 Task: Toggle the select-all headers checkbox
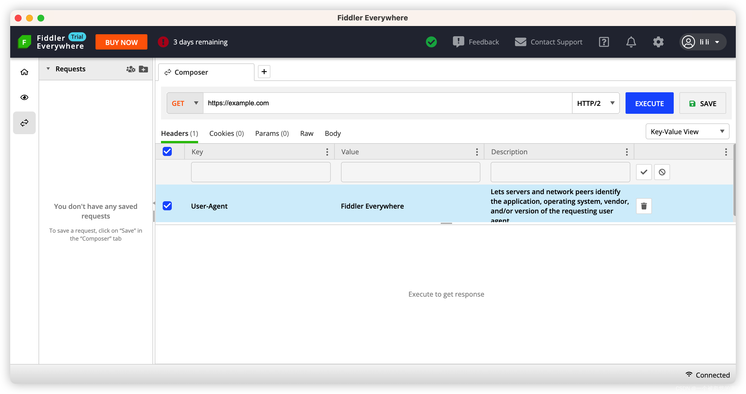tap(167, 152)
